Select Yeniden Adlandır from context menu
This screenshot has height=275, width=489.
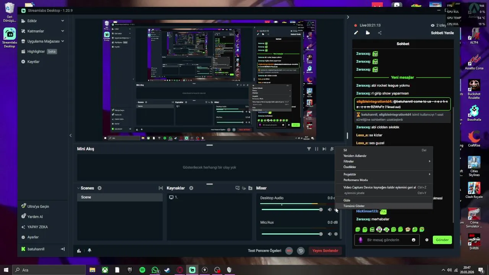coord(384,156)
